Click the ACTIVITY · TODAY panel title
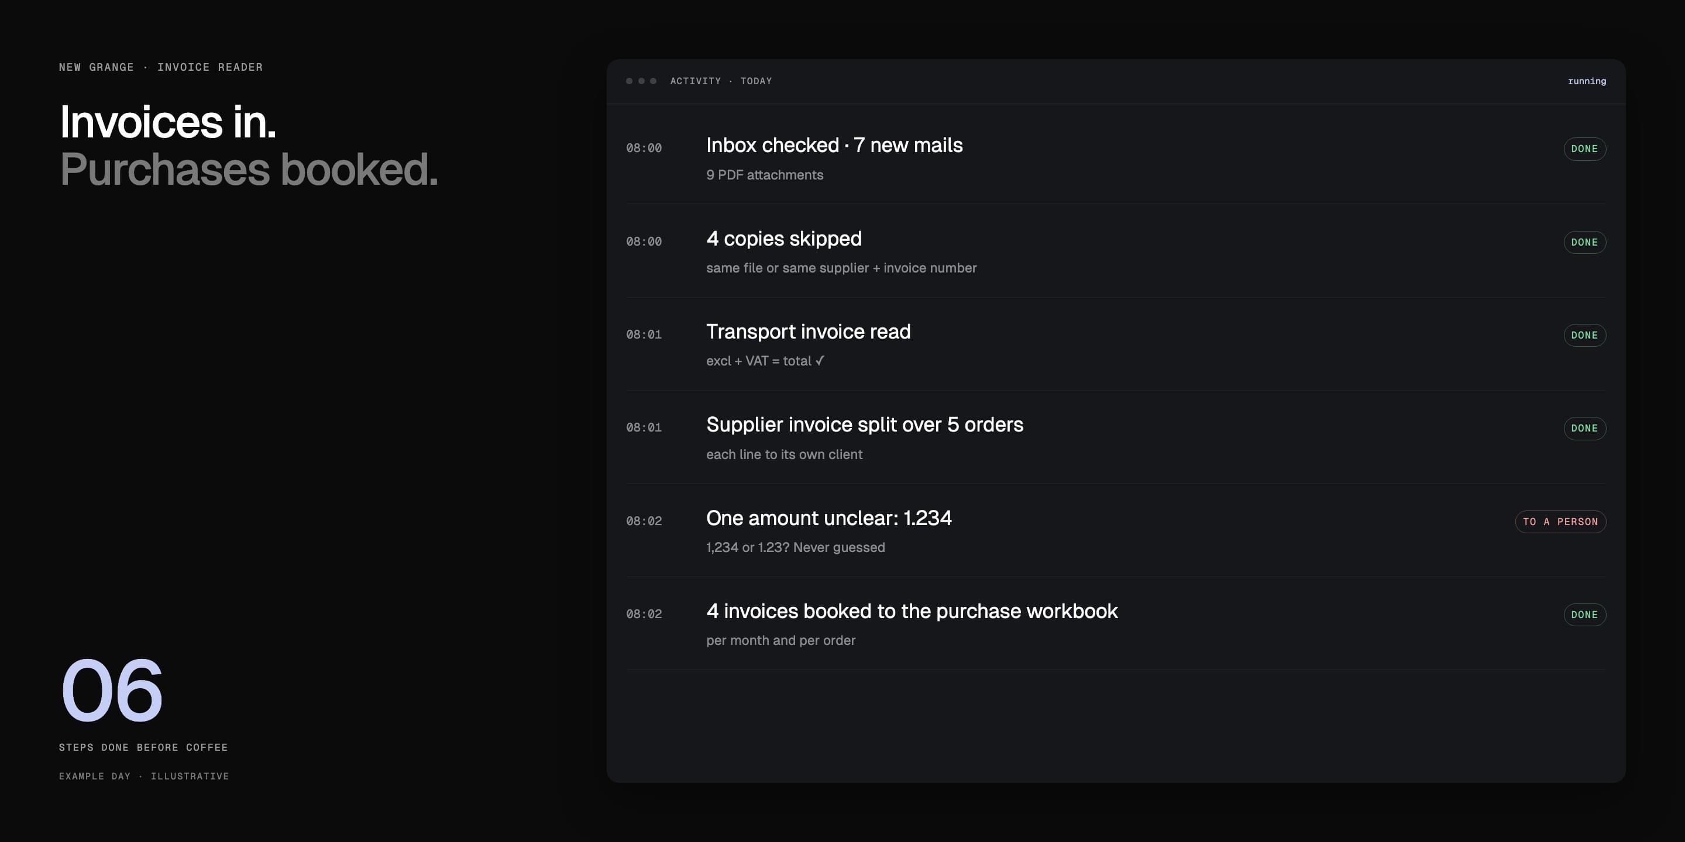 pos(721,81)
